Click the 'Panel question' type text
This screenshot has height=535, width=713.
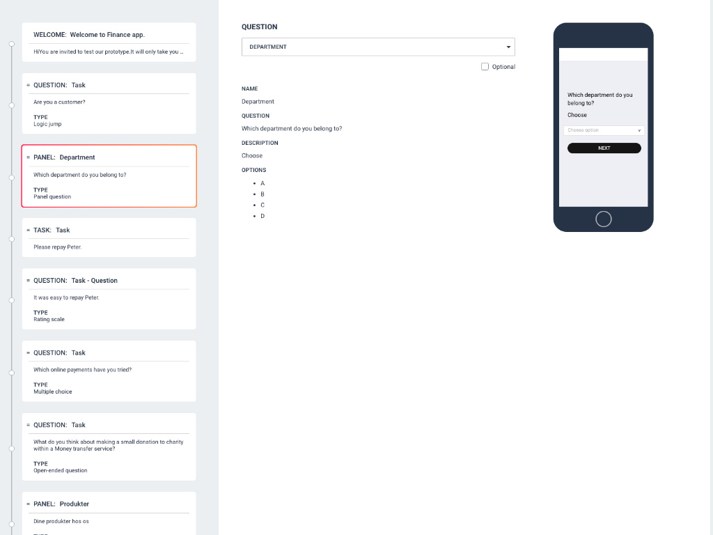point(52,197)
